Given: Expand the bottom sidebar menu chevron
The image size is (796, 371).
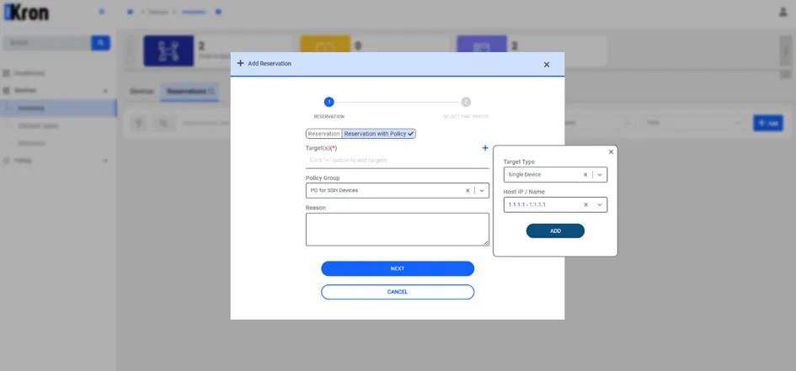Looking at the screenshot, I should (x=105, y=161).
